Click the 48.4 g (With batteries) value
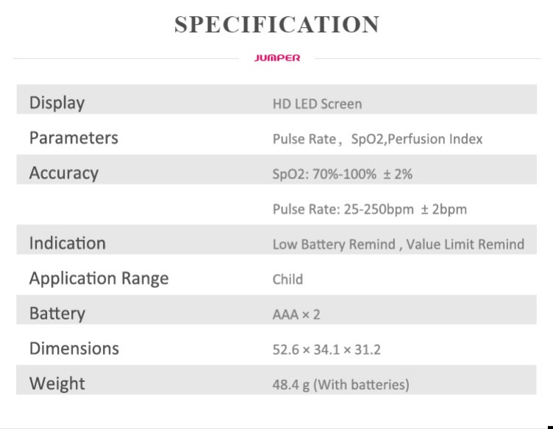This screenshot has height=429, width=553. (340, 385)
